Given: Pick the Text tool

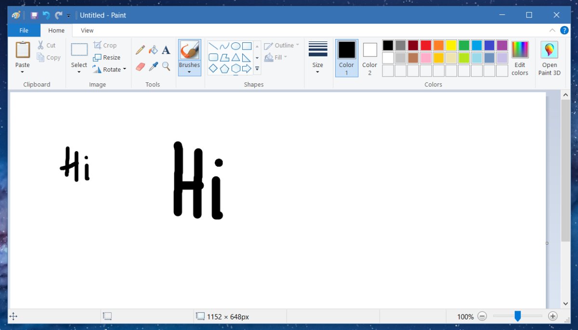Looking at the screenshot, I should (x=166, y=50).
